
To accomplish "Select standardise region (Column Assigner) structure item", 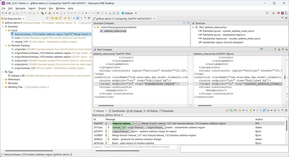I will [221, 42].
